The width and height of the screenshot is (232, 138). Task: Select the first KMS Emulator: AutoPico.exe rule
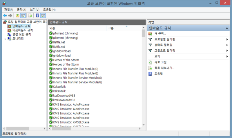coord(71,104)
